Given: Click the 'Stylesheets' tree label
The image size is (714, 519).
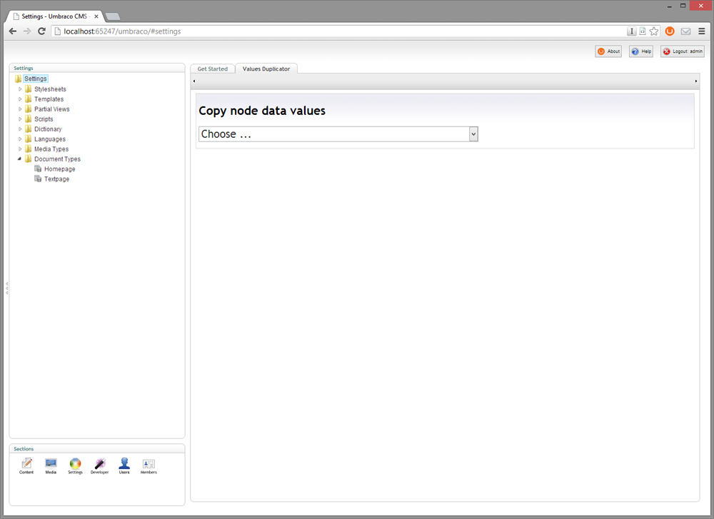Looking at the screenshot, I should tap(50, 89).
